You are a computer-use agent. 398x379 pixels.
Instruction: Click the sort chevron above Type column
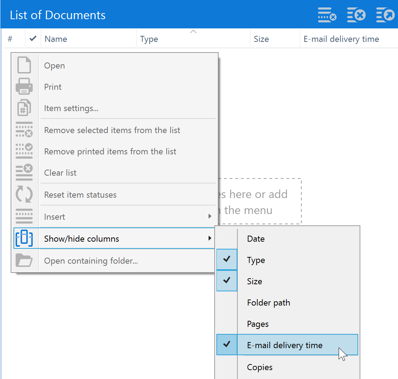[193, 32]
